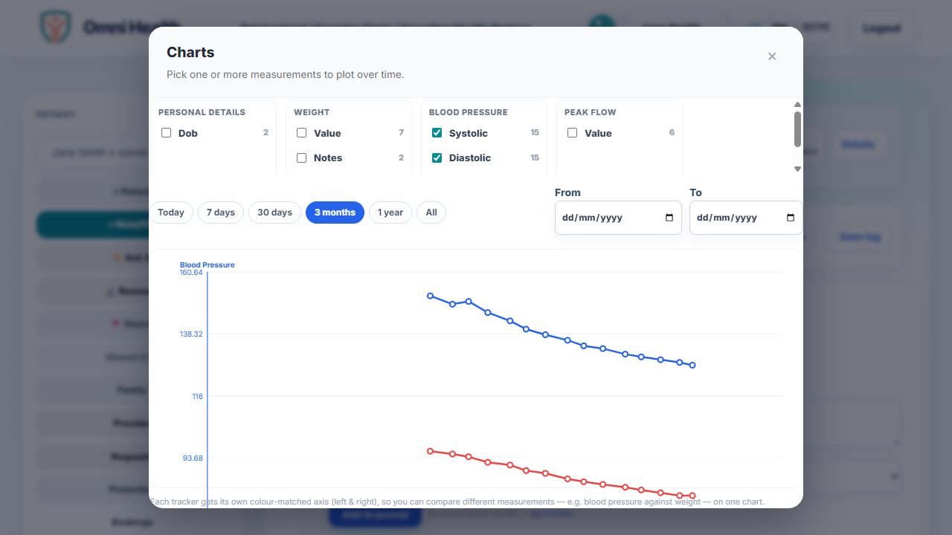952x535 pixels.
Task: Select the 3 months range pill
Action: coord(335,213)
